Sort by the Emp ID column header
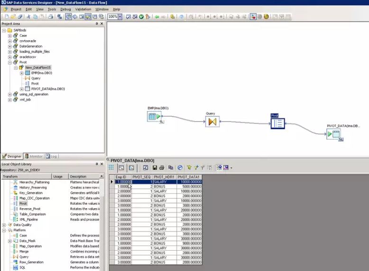The image size is (369, 271). (x=123, y=177)
